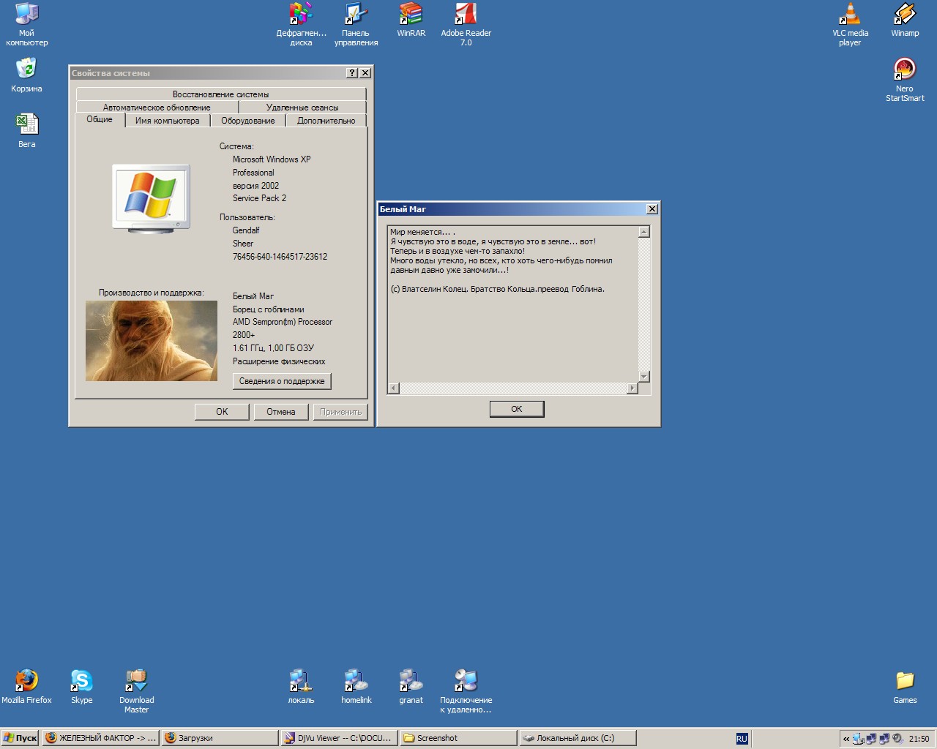The width and height of the screenshot is (937, 749).
Task: Open the Adobe Reader 7.0 shortcut
Action: (x=466, y=24)
